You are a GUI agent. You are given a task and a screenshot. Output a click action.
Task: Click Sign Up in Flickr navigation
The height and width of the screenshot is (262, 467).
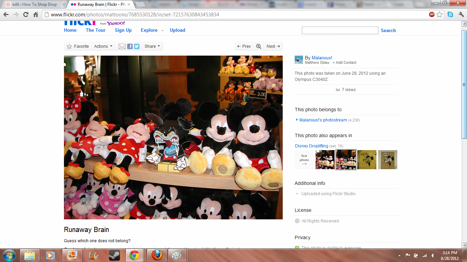tap(123, 30)
